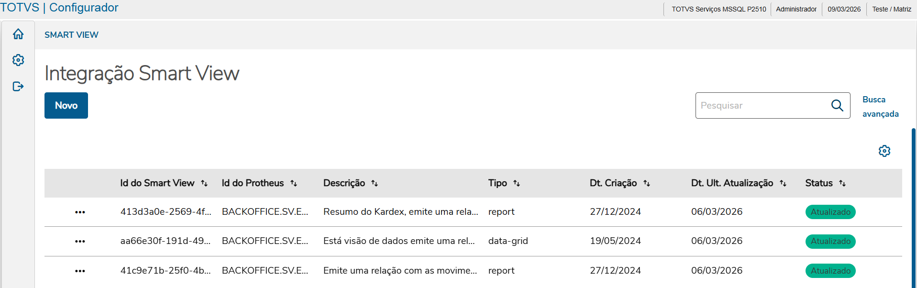Viewport: 917px width, 288px height.
Task: Click the Administrador user label
Action: click(x=796, y=9)
